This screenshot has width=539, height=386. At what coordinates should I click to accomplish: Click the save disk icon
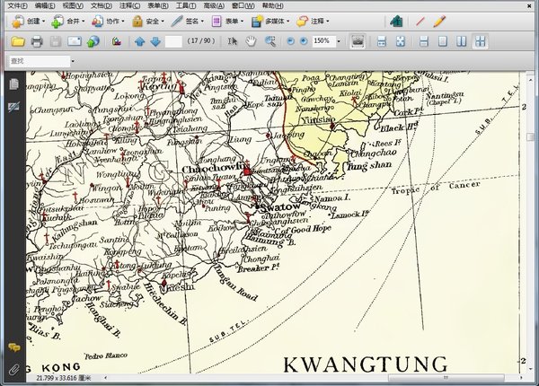[x=56, y=41]
